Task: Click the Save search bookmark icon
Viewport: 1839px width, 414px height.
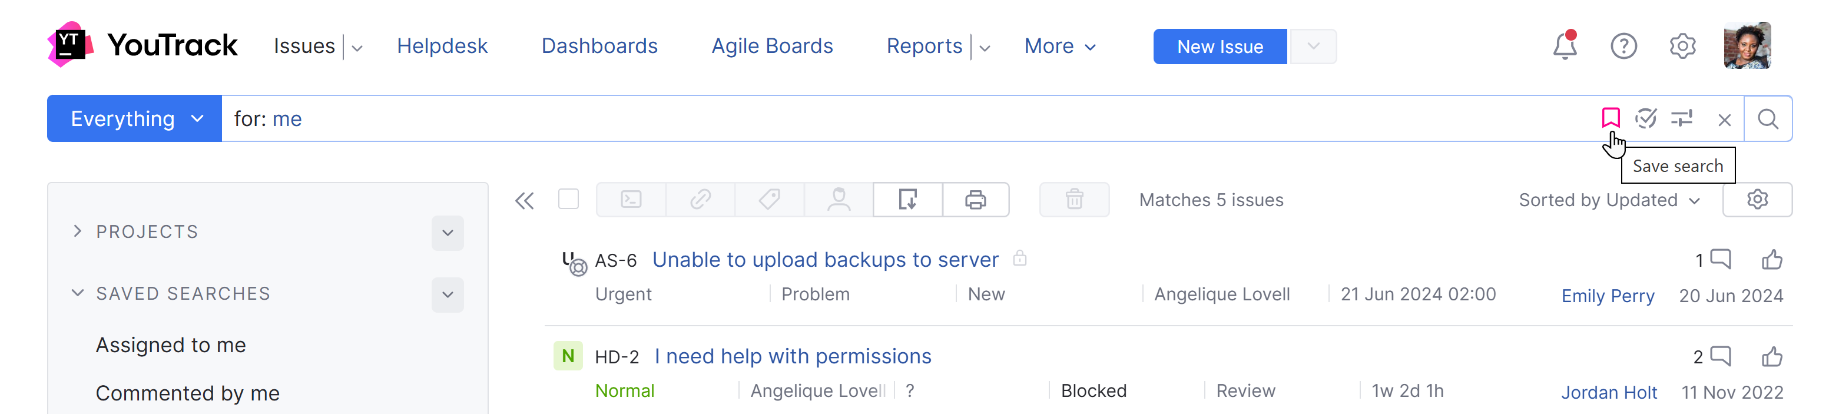Action: tap(1610, 118)
